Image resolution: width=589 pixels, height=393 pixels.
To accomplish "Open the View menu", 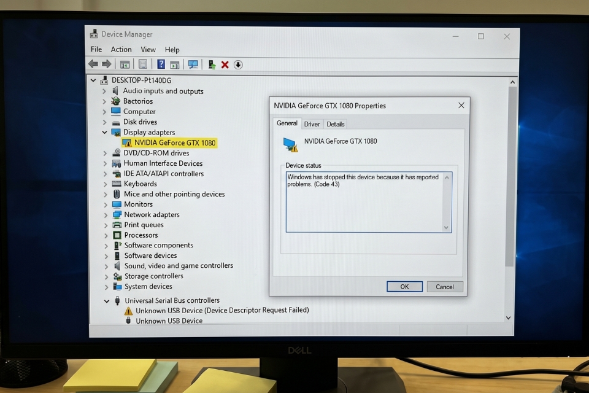I will coord(148,49).
